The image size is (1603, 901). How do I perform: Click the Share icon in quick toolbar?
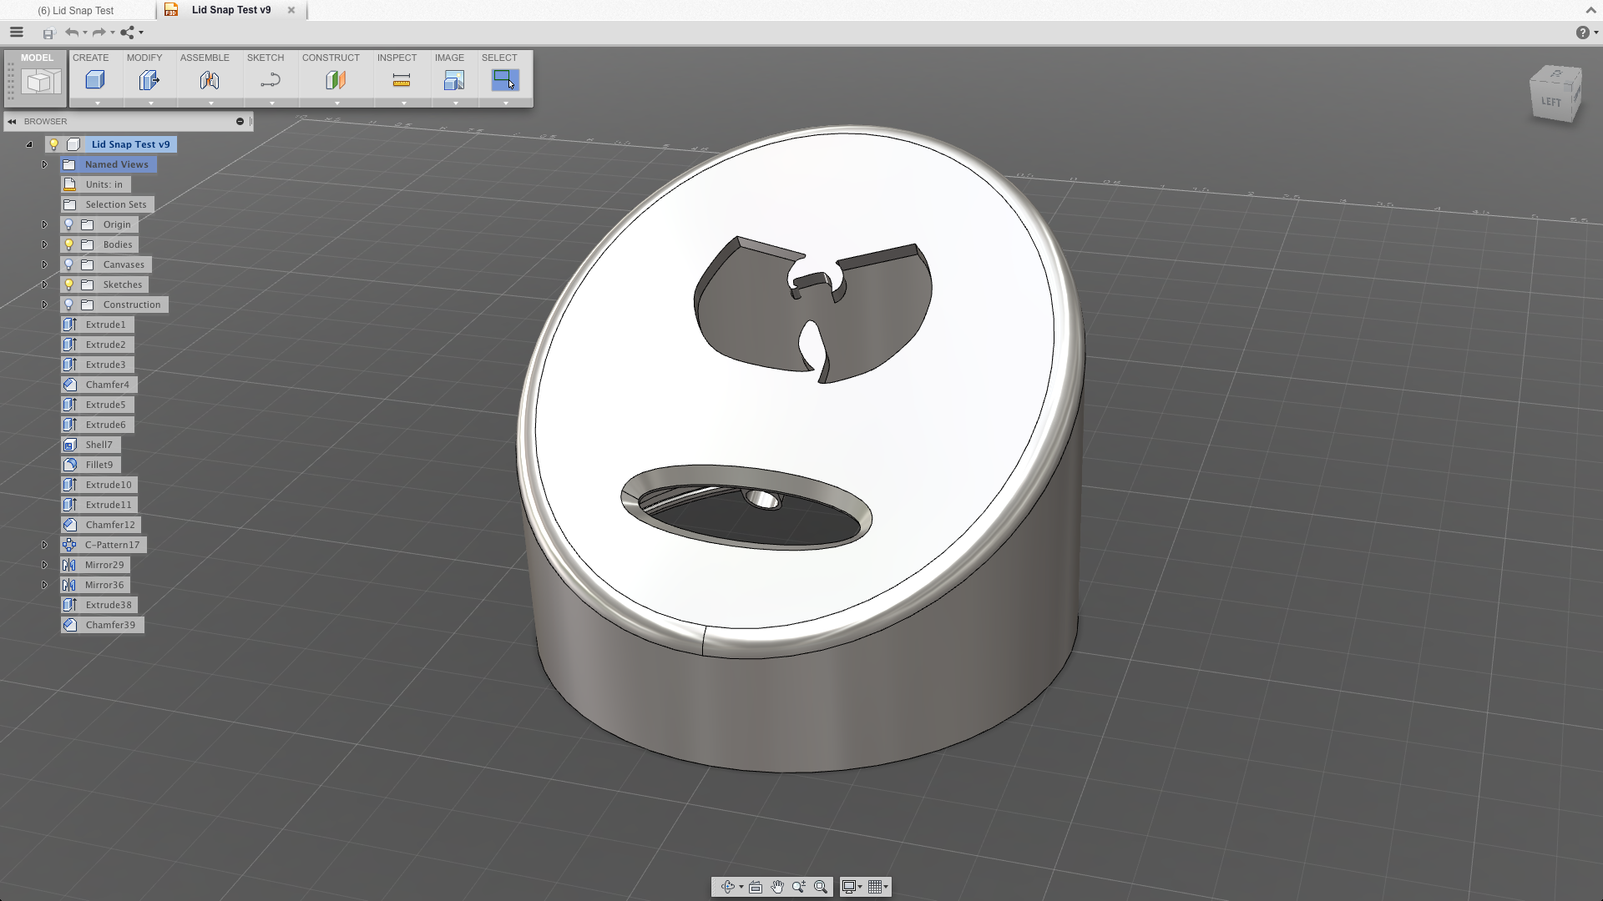click(x=127, y=33)
